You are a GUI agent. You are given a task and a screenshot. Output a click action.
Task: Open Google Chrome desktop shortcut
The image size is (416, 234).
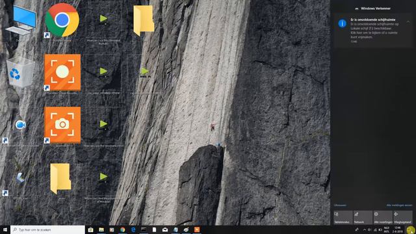point(62,20)
